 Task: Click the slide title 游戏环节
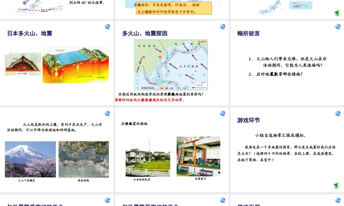click(249, 120)
